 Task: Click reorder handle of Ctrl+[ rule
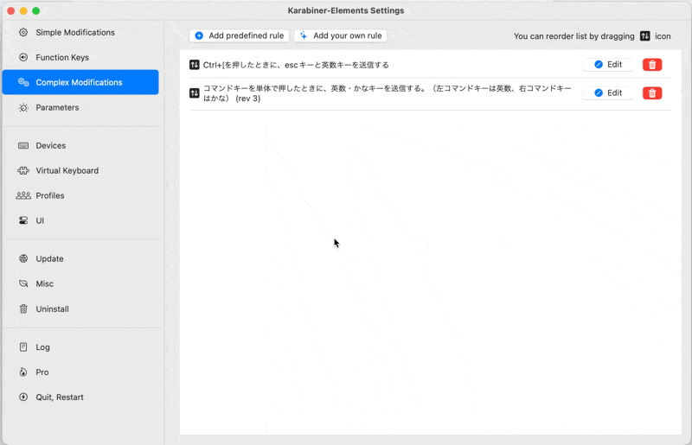point(194,65)
